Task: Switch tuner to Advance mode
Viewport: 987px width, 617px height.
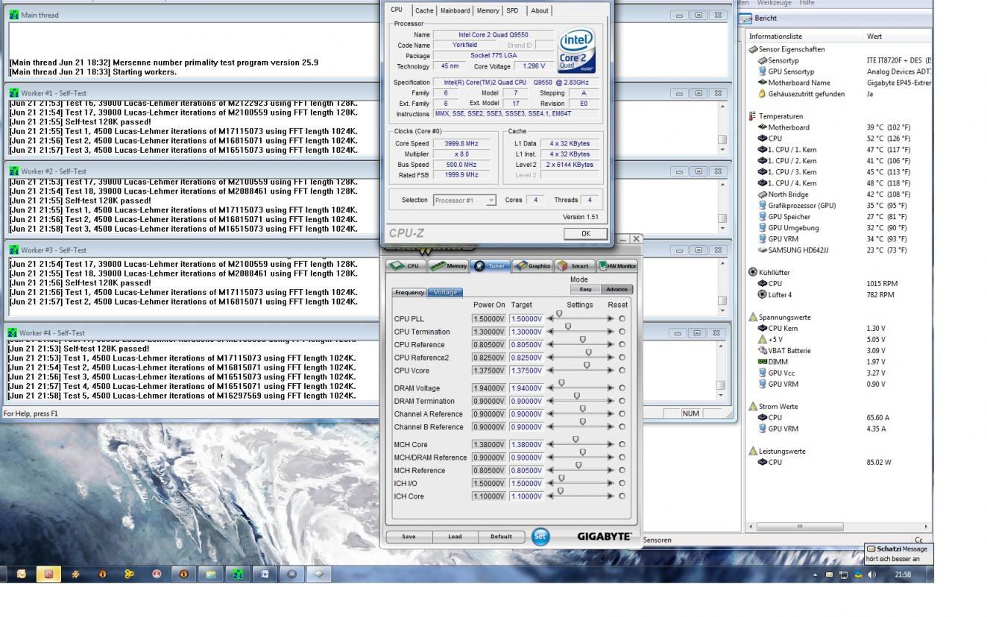Action: click(617, 289)
